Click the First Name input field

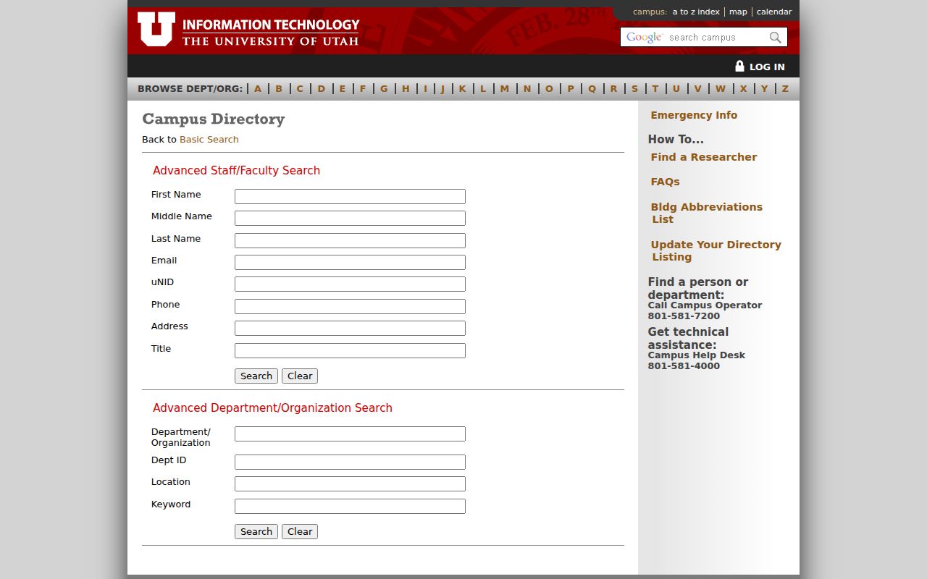click(350, 196)
